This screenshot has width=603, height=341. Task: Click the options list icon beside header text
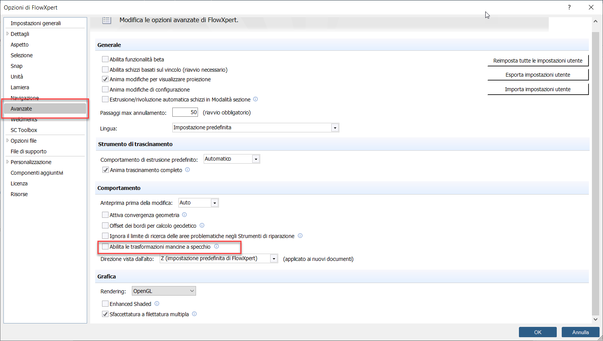(x=107, y=20)
